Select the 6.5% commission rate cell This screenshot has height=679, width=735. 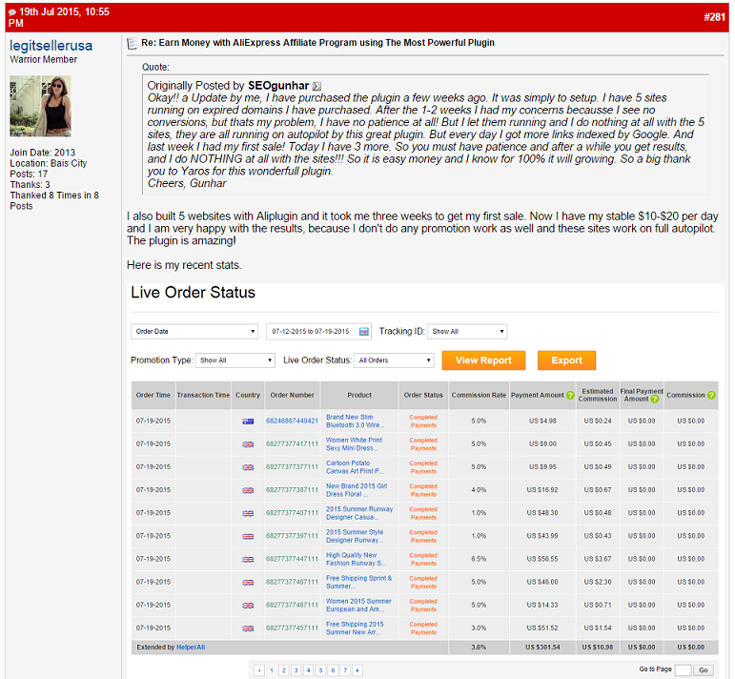point(479,559)
